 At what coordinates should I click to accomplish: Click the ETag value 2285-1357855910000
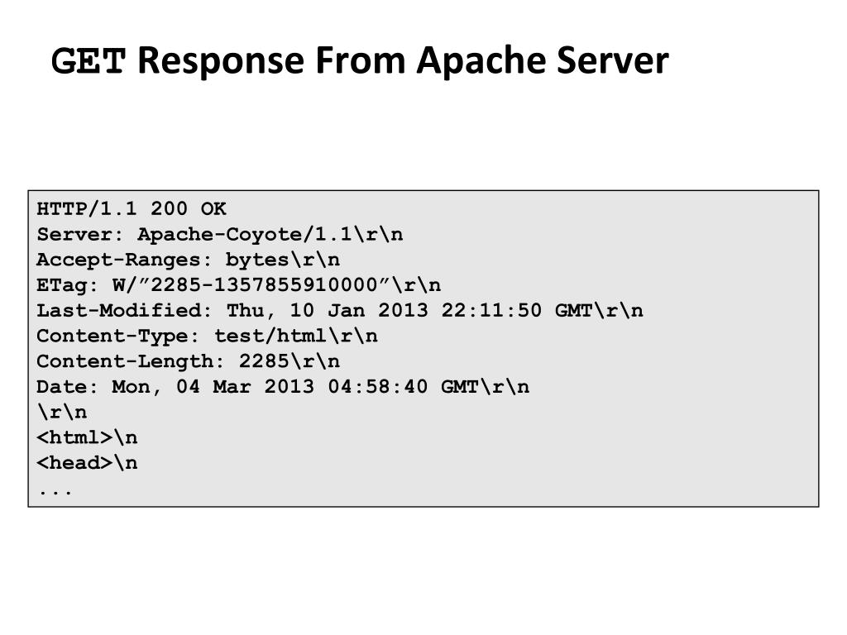coord(263,284)
